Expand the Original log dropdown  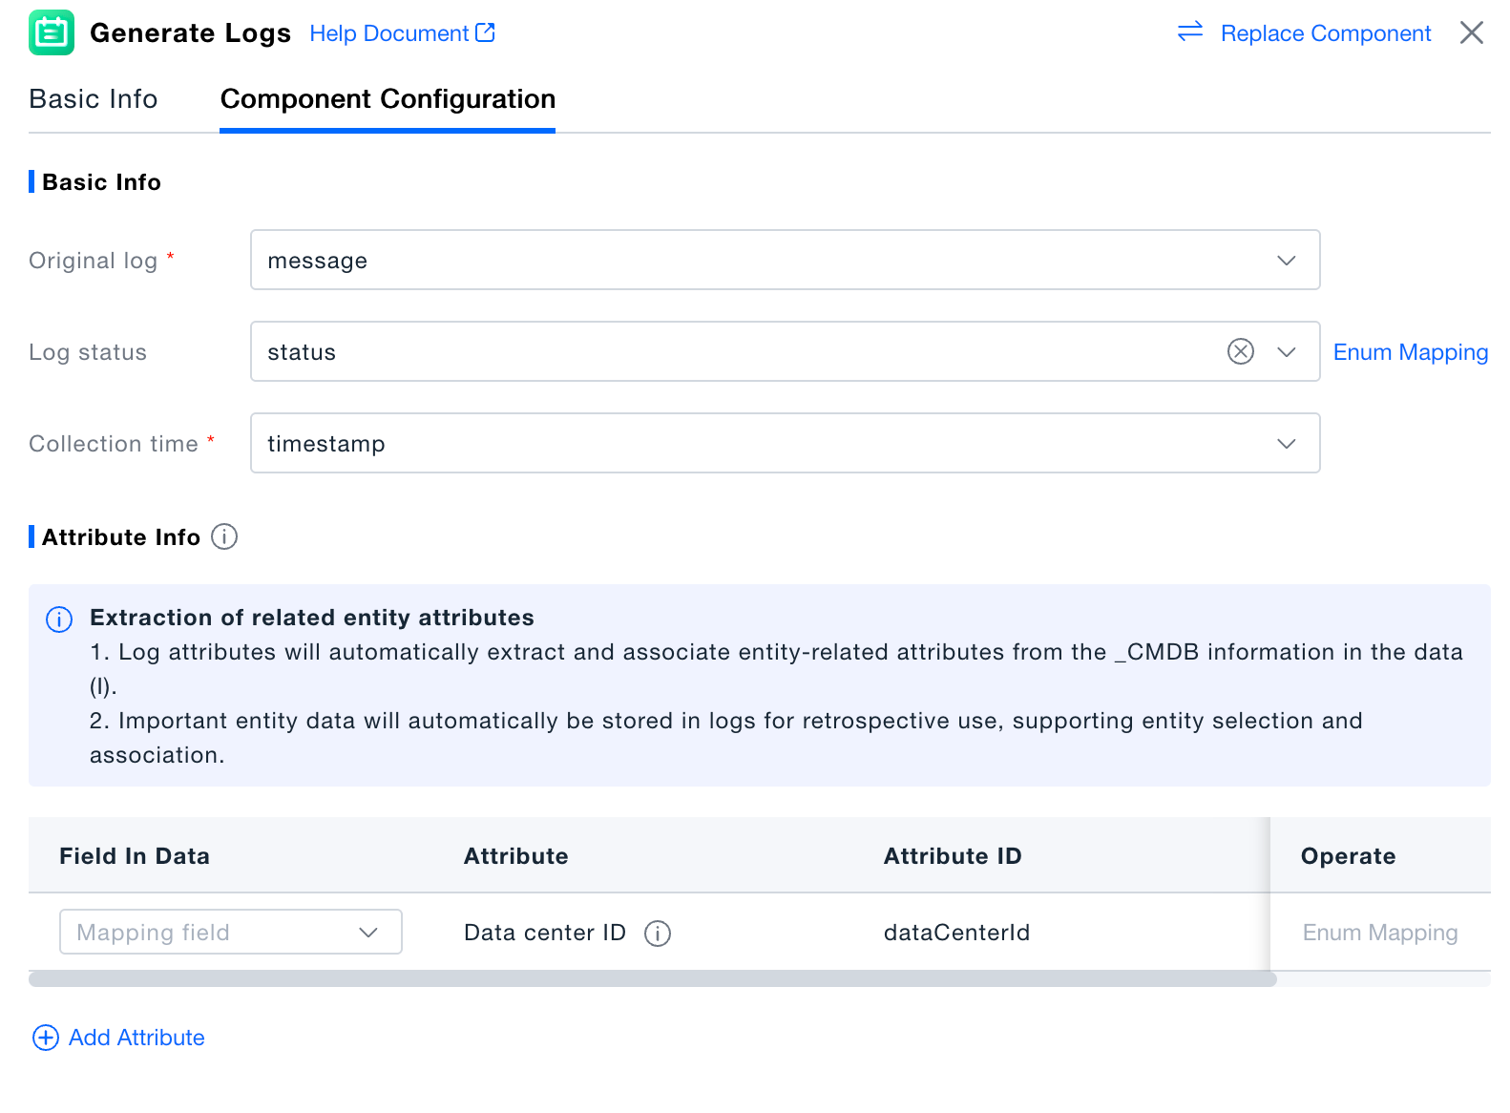pos(1286,261)
